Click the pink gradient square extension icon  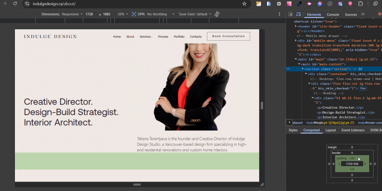click(289, 3)
